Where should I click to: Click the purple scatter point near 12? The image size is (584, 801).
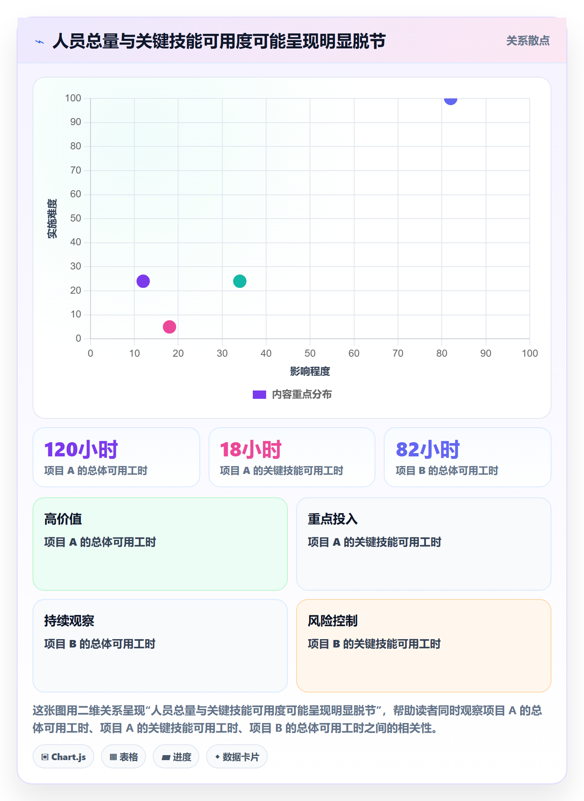coord(143,281)
